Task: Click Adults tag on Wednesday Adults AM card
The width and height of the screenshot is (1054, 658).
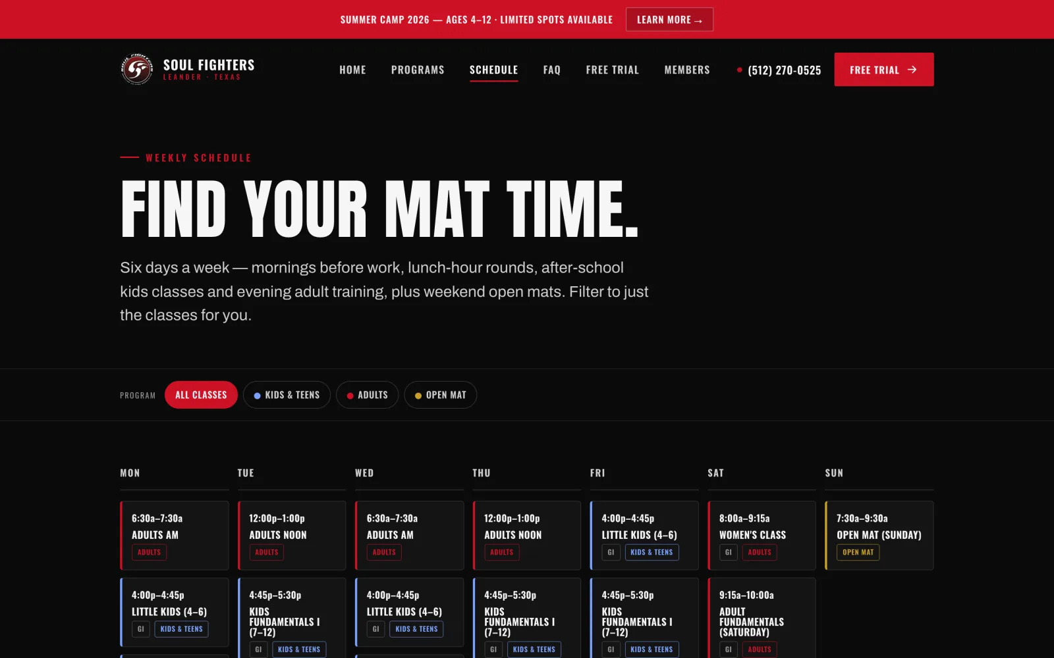Action: point(384,552)
